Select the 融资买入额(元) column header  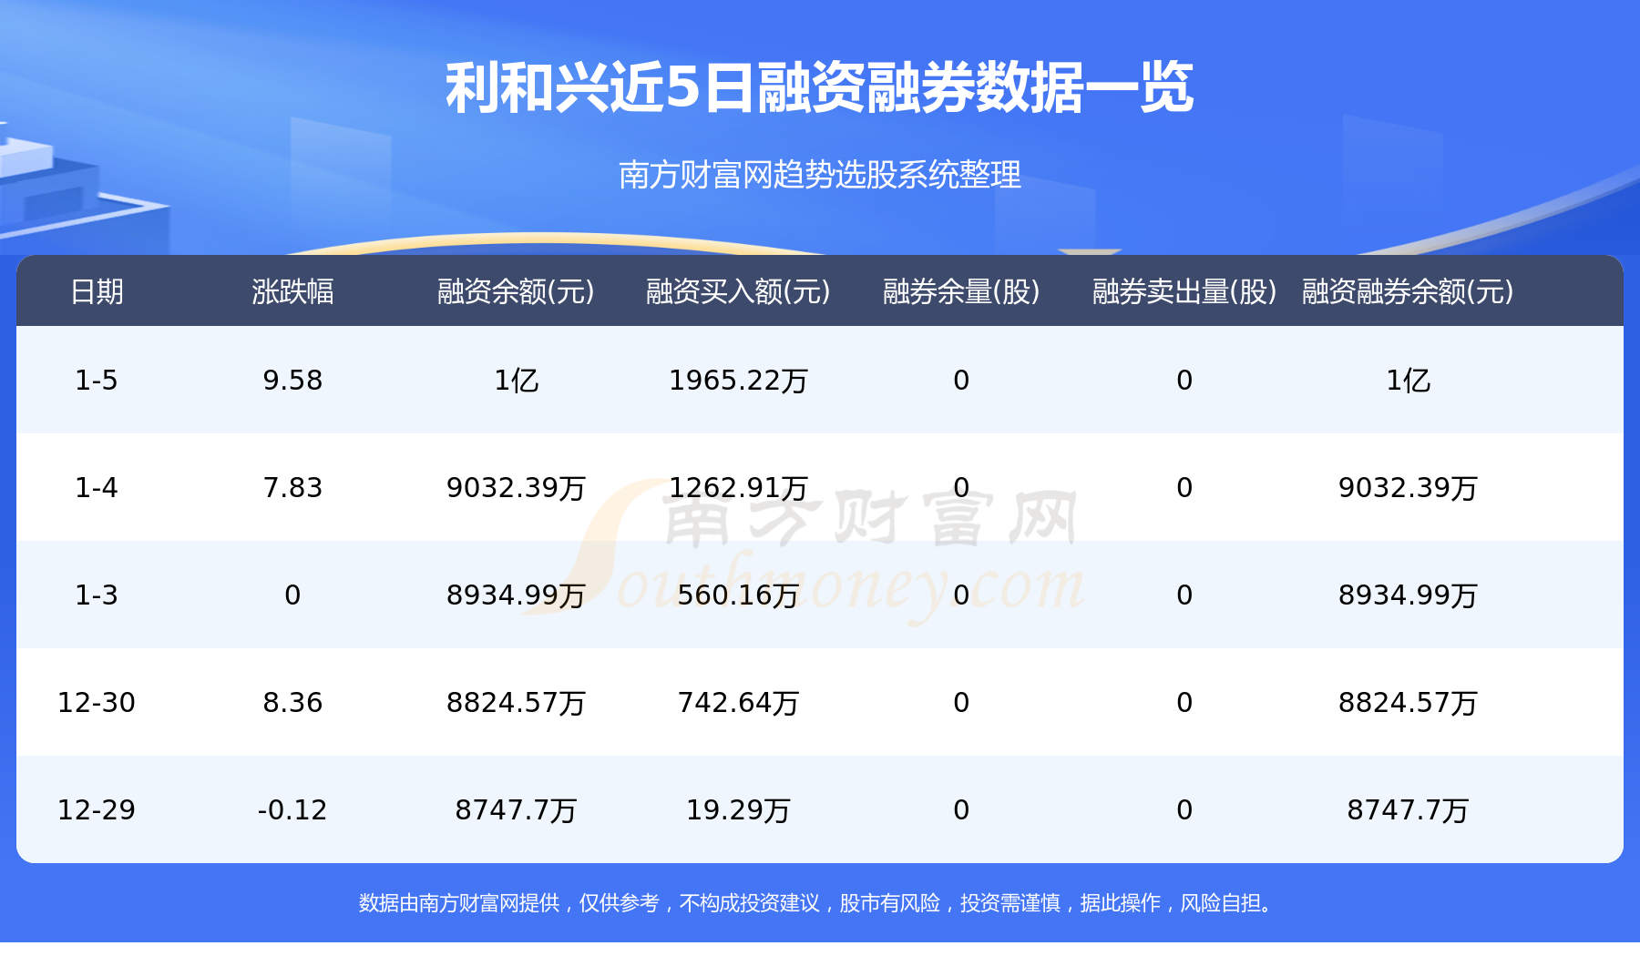click(738, 291)
